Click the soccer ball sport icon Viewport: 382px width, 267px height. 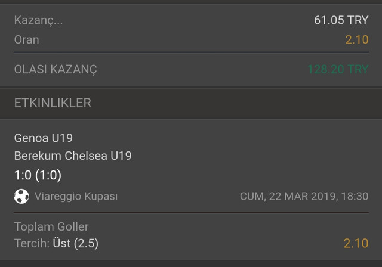point(21,196)
